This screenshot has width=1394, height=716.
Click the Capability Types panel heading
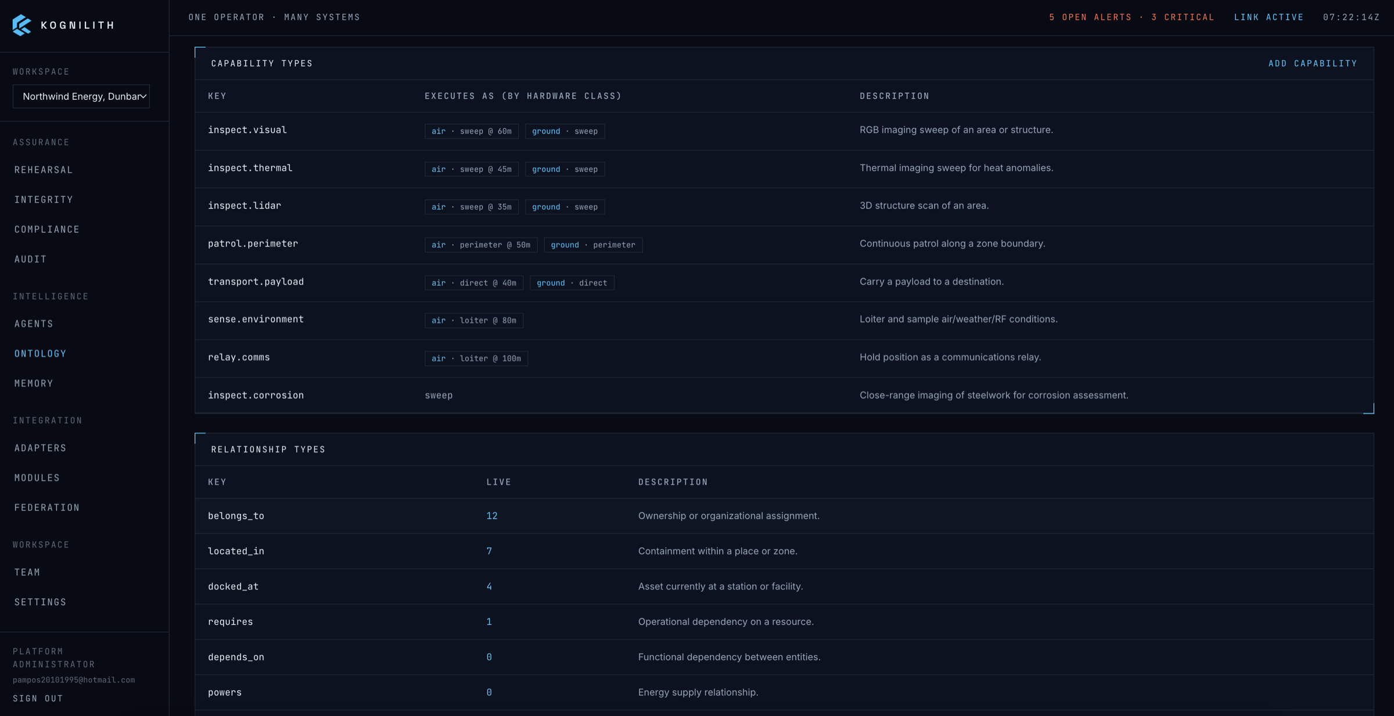coord(261,63)
